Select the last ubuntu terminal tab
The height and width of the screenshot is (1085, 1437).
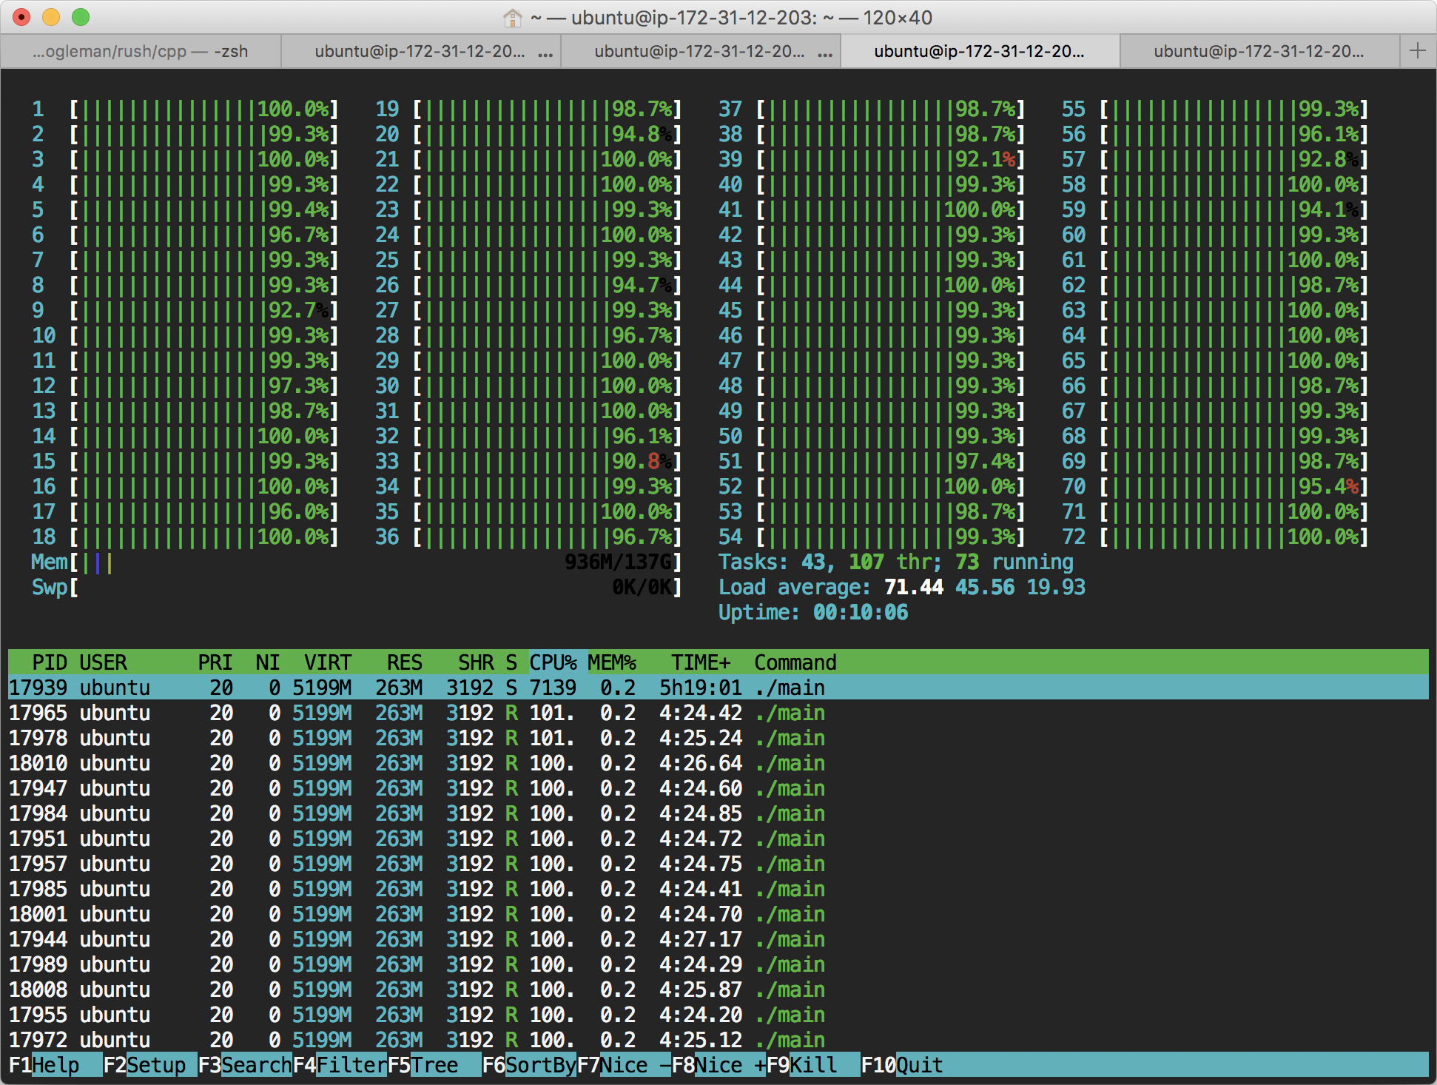coord(1259,51)
